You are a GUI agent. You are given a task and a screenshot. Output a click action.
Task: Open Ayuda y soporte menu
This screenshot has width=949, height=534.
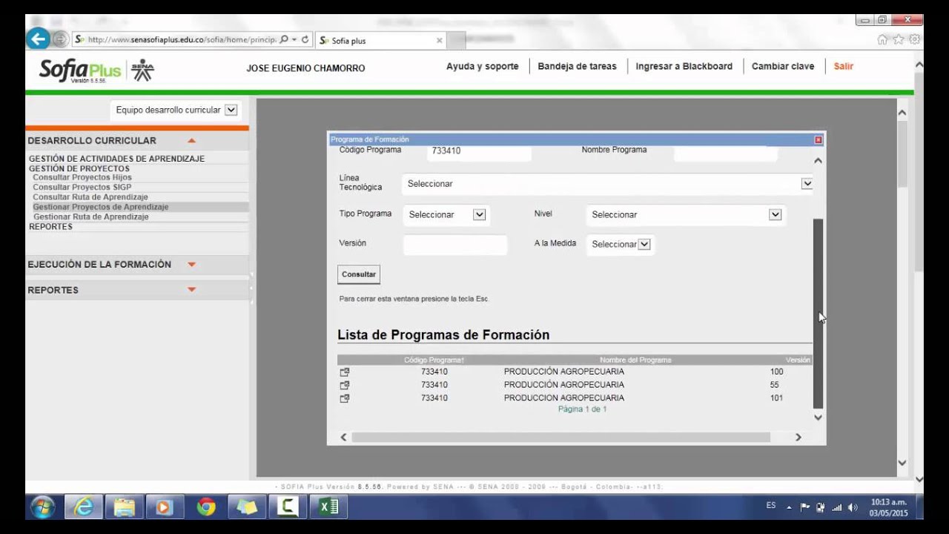click(482, 66)
